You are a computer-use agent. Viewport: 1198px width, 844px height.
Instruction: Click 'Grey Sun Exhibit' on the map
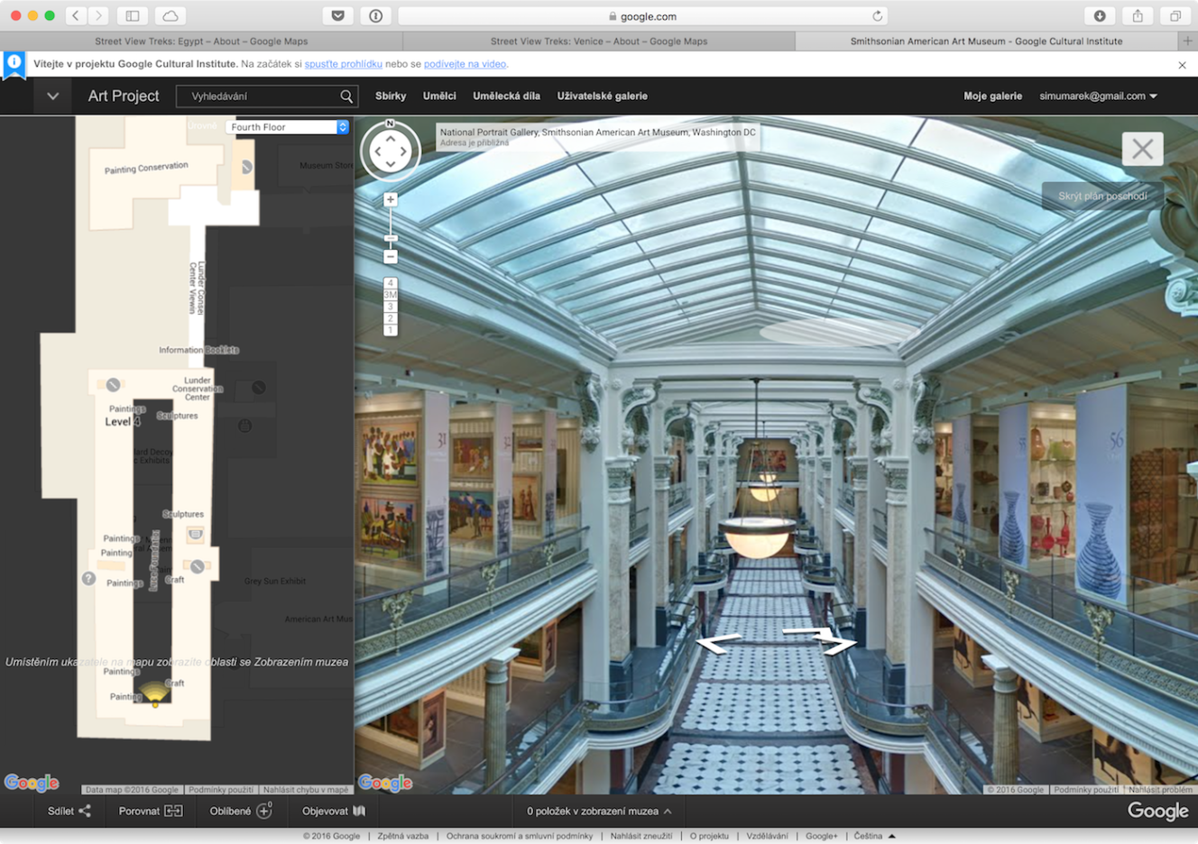pos(275,581)
